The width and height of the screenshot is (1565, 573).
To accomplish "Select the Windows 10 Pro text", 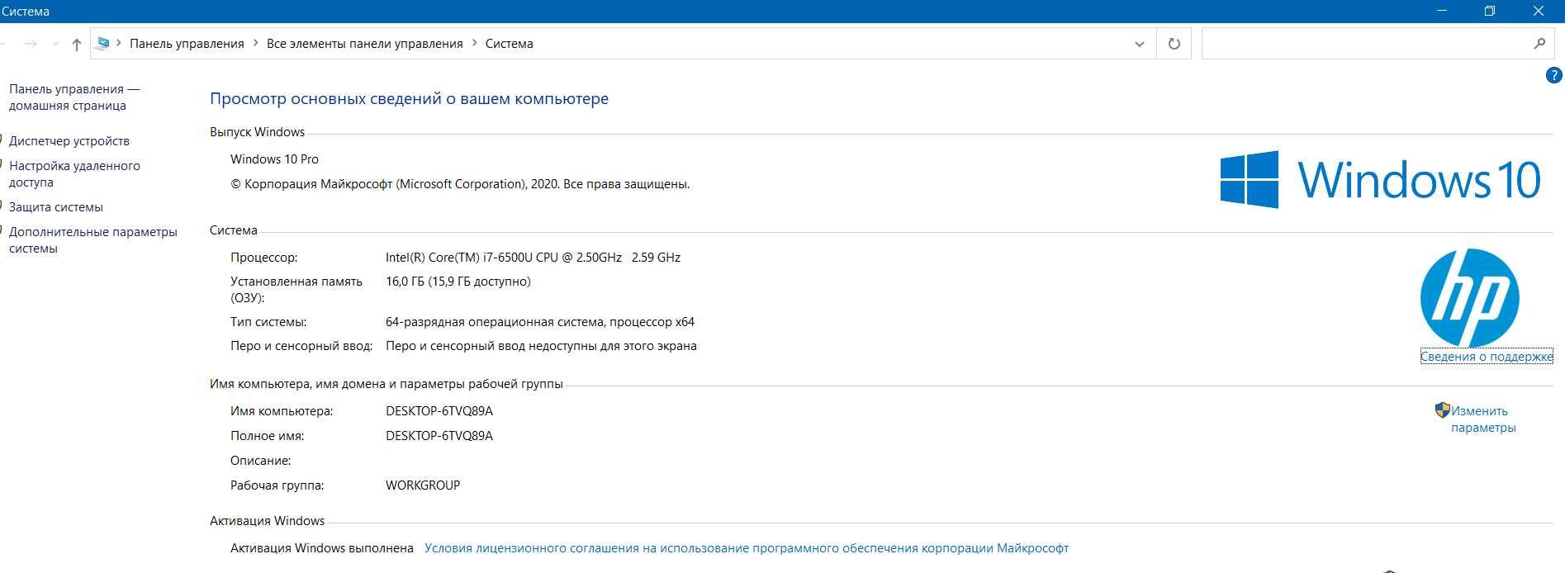I will coord(274,159).
